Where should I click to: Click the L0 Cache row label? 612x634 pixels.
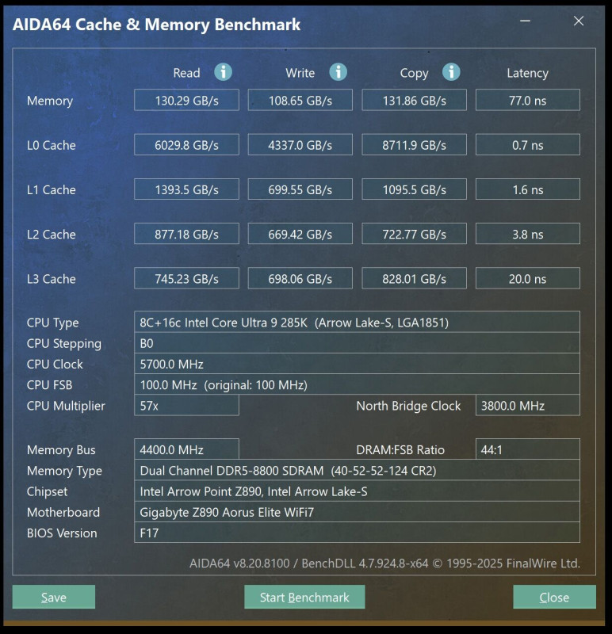click(x=51, y=145)
